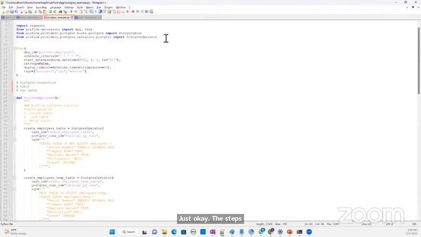
Task: Collapse the fold at create_employees_table line
Action: [x=14, y=128]
